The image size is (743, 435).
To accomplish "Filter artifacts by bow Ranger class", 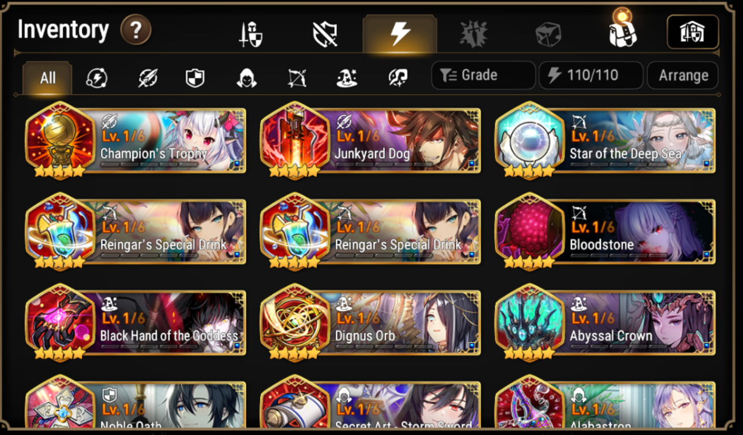I will (x=297, y=78).
